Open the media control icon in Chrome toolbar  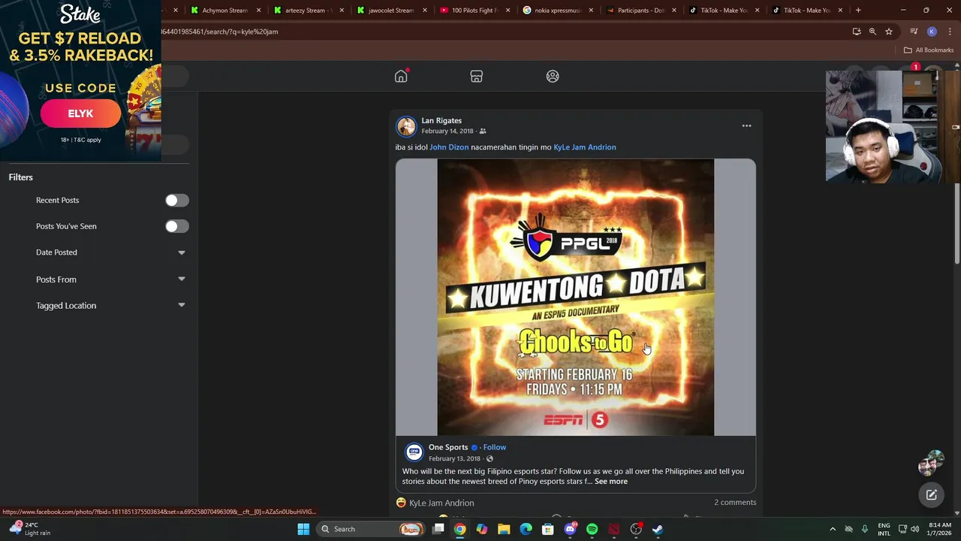(x=914, y=32)
